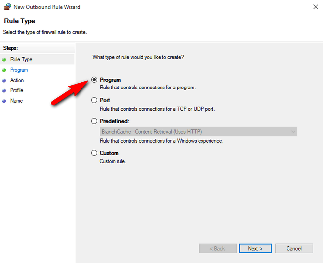Select the Port radio button
The image size is (323, 263).
pos(94,100)
